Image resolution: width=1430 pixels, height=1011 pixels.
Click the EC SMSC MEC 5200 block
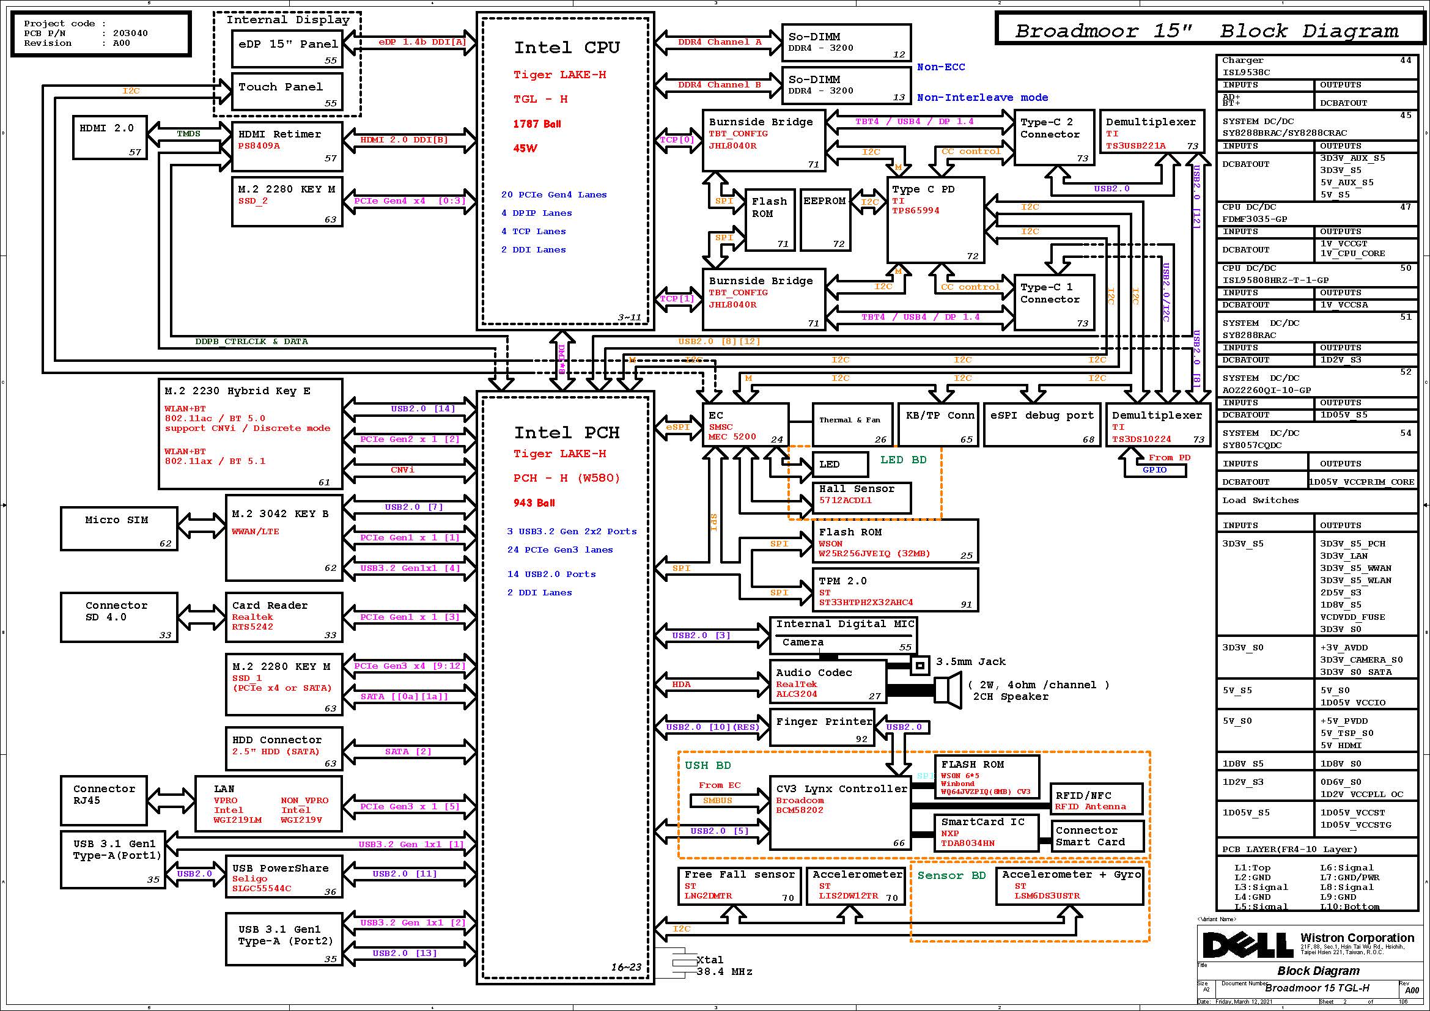tap(745, 425)
